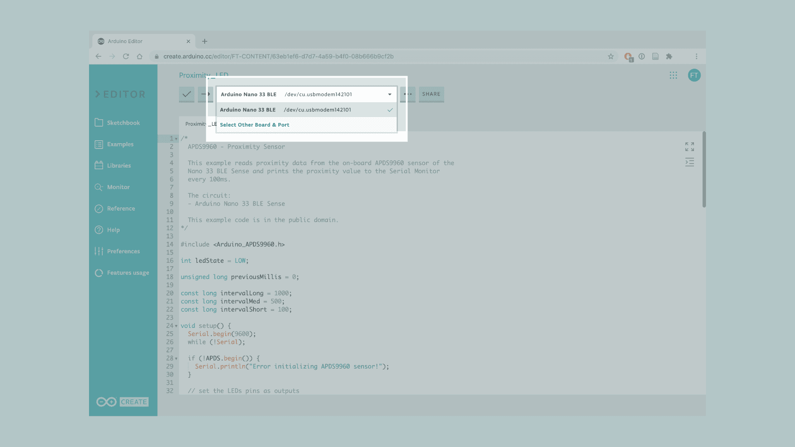Open the Serial Monitor sidebar item
The height and width of the screenshot is (447, 795).
coord(118,187)
